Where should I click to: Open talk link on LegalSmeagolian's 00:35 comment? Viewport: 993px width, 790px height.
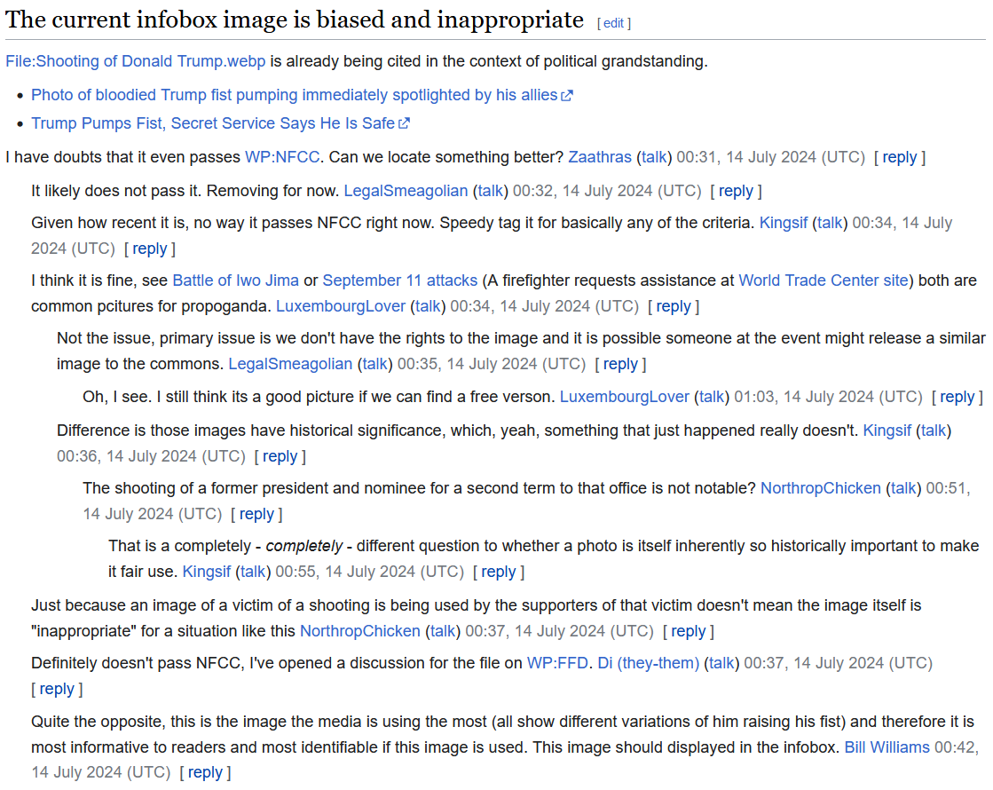click(x=374, y=364)
